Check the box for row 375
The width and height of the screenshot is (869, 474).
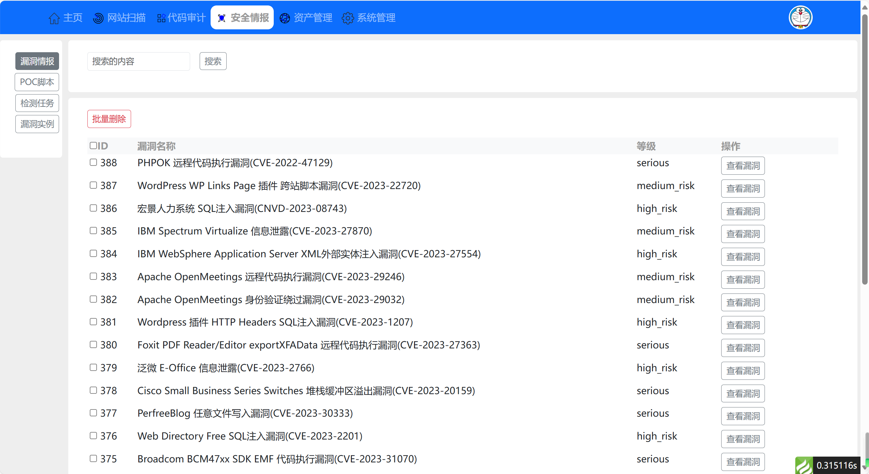93,458
